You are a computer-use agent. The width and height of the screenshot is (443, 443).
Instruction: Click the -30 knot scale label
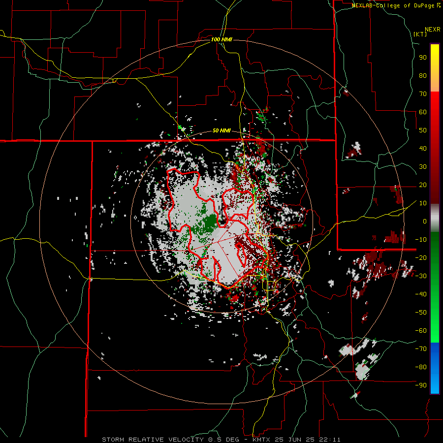click(421, 276)
